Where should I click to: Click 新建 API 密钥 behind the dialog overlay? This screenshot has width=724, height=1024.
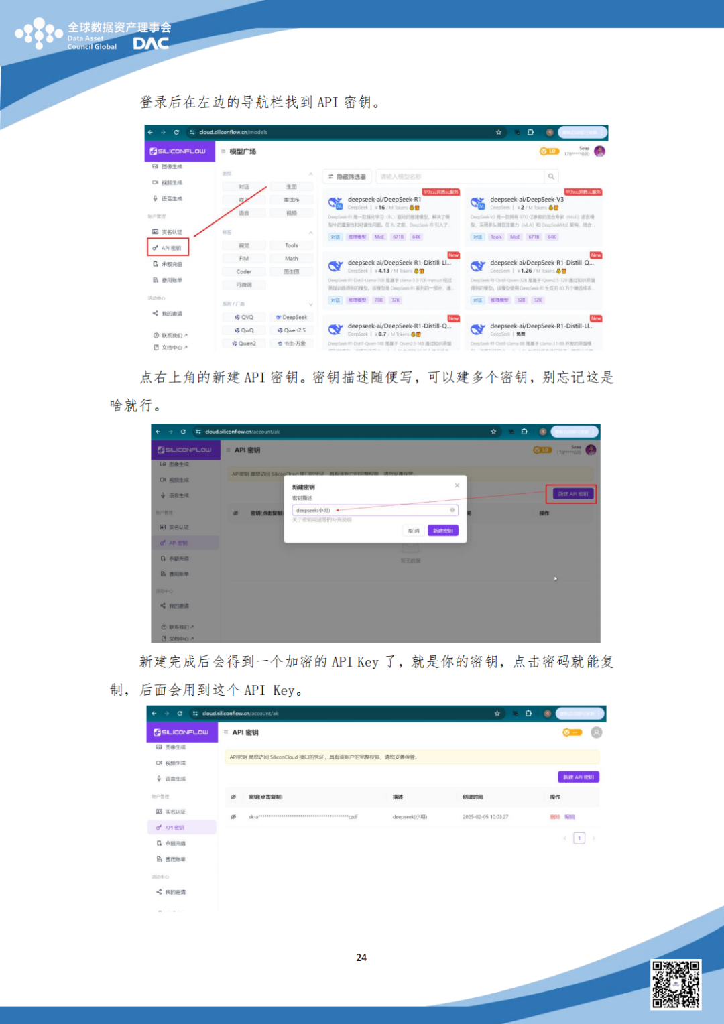pyautogui.click(x=573, y=494)
